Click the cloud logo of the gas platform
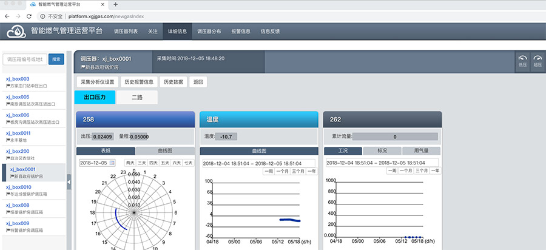546x250 pixels. click(x=16, y=32)
